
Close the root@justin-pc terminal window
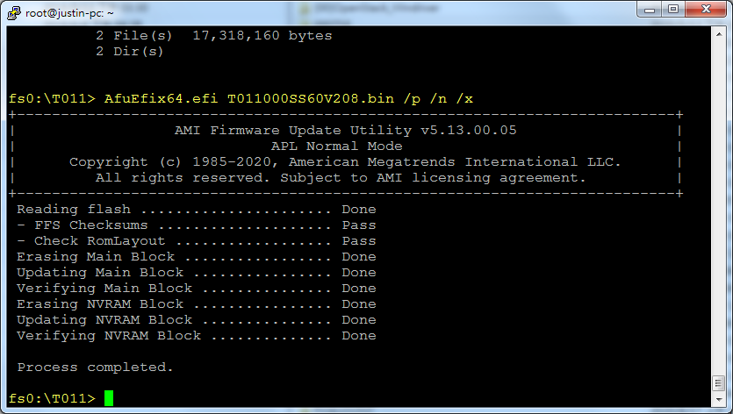[x=706, y=10]
